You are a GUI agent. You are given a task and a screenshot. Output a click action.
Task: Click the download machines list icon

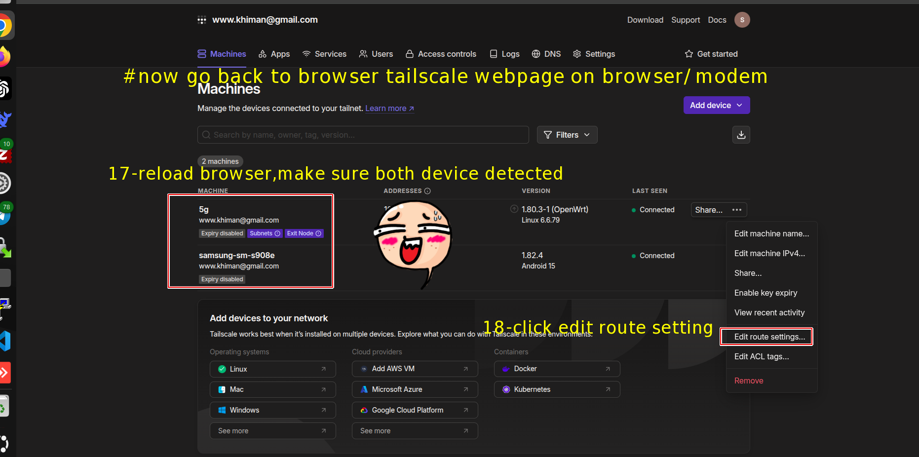point(741,135)
